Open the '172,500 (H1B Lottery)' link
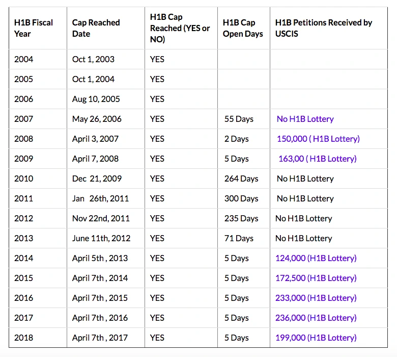Viewport: 397px width, 357px height. pos(316,278)
